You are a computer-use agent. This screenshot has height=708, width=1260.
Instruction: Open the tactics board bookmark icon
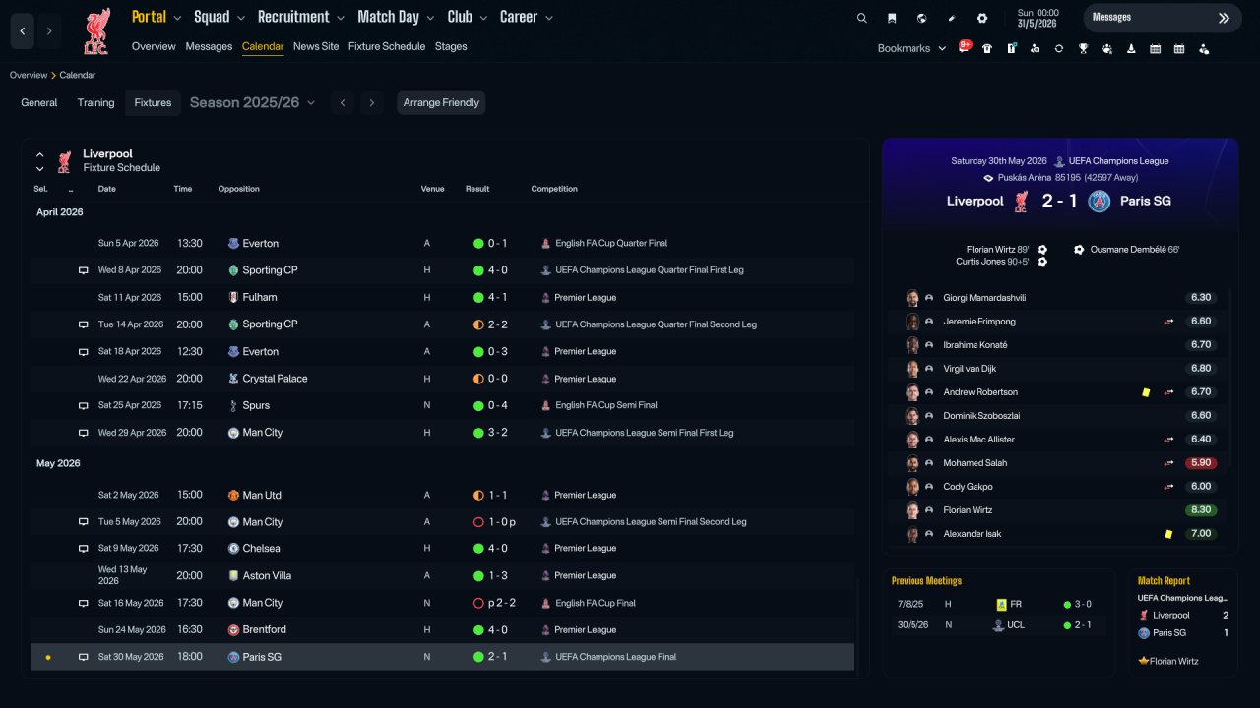1011,48
